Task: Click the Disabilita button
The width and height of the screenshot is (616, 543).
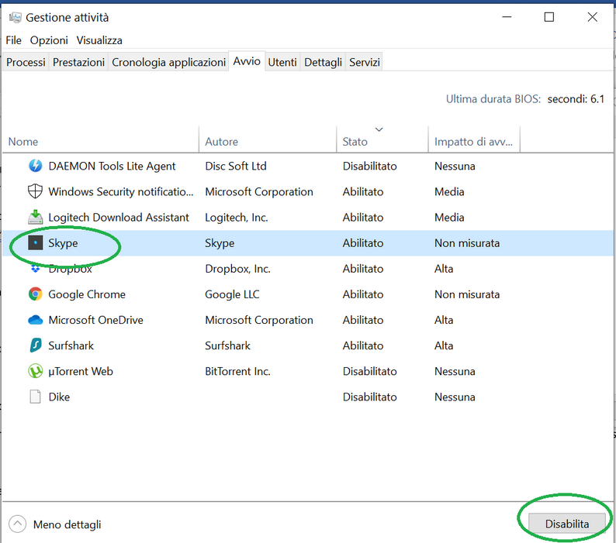Action: (566, 524)
